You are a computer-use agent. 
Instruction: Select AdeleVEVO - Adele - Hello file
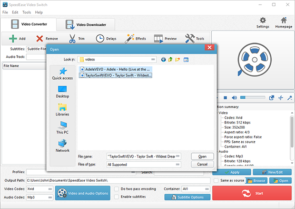pyautogui.click(x=115, y=69)
